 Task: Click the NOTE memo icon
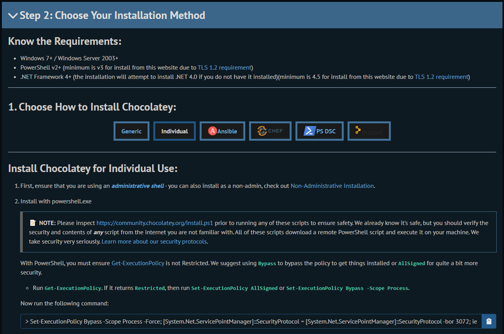tap(33, 223)
